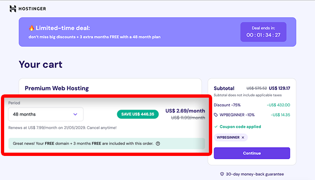This screenshot has height=180, width=315.
Task: Click the price tag icon beside WPBEGINNER -10%
Action: 216,115
